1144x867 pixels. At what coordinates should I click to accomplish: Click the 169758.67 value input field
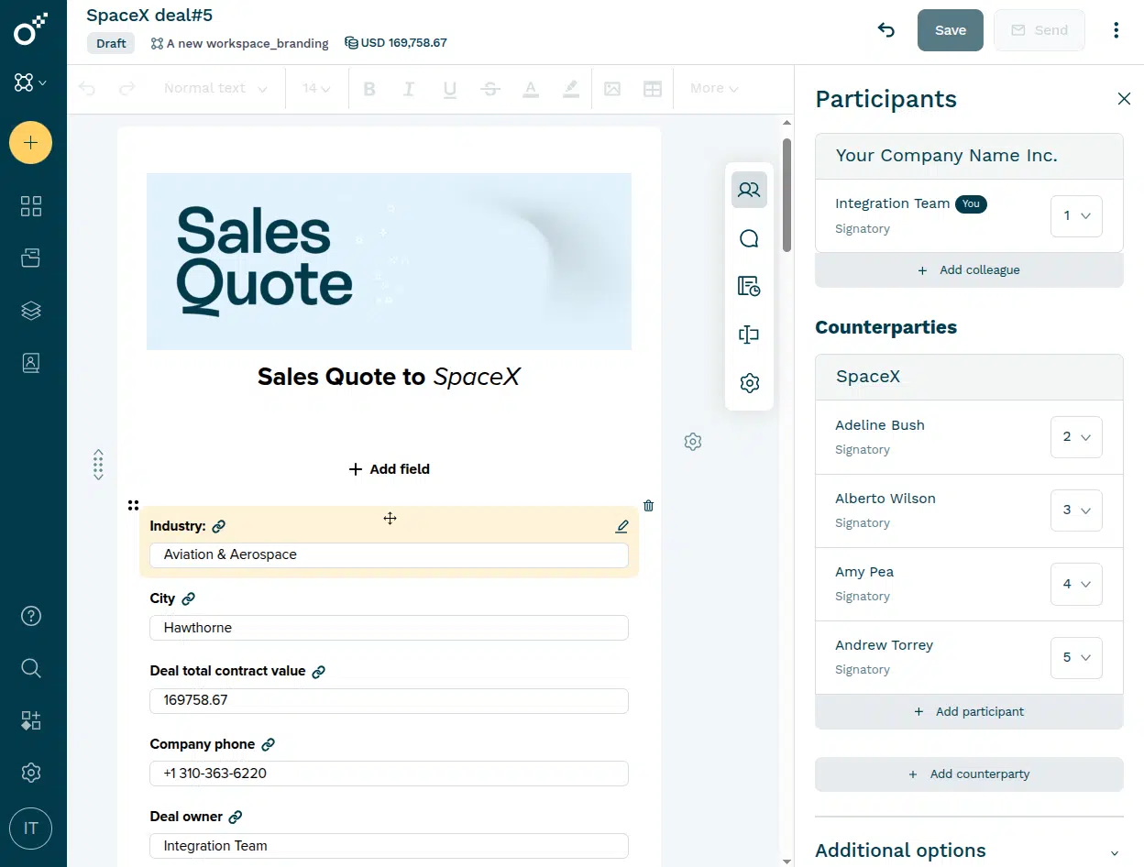(389, 700)
